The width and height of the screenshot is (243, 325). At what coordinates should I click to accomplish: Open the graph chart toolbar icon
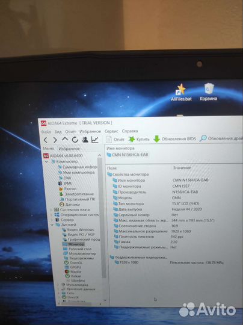coord(95,140)
